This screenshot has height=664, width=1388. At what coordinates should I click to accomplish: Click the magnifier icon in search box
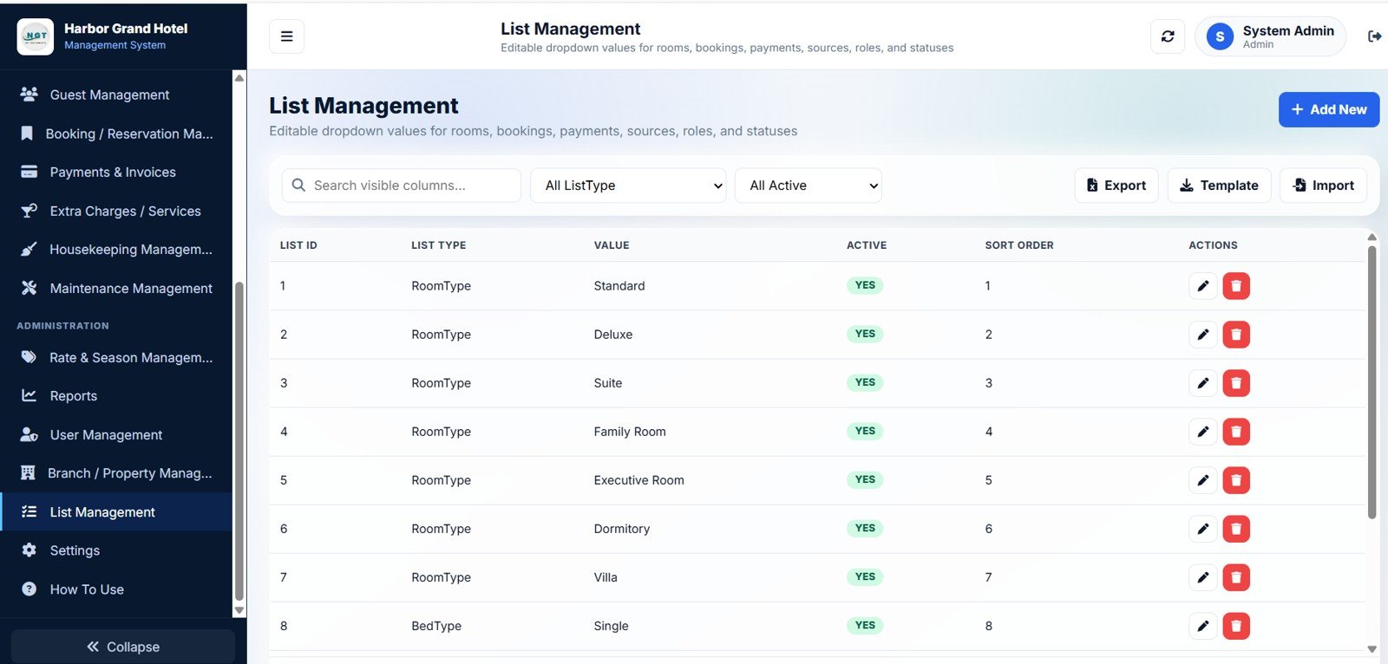[x=298, y=186]
